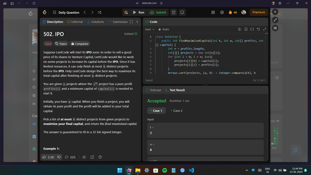Viewport: 311px width, 175px height.
Task: Expand the code editor to fullscreen
Action: coord(265,29)
